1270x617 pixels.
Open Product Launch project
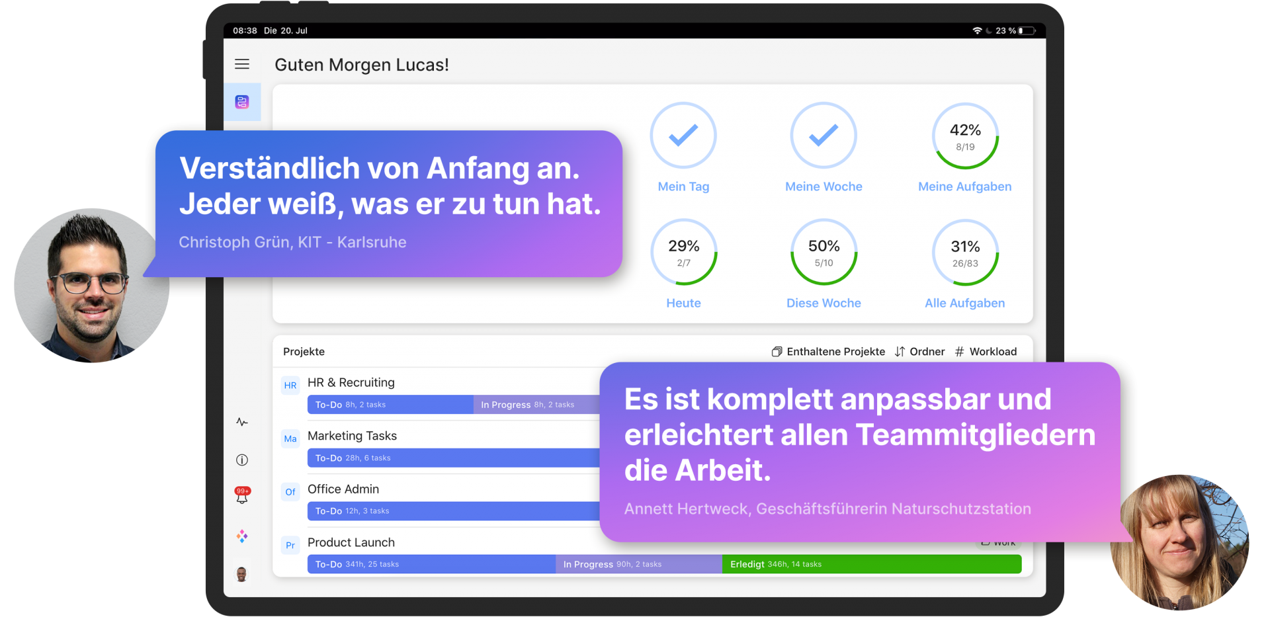tap(351, 542)
